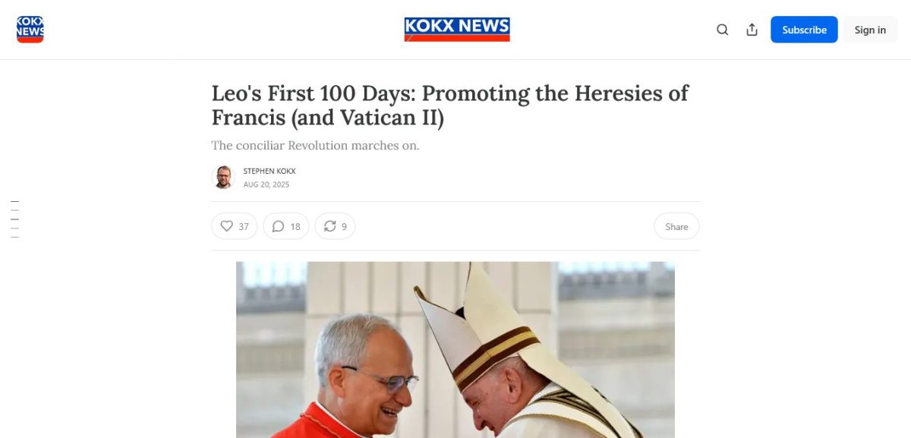Click the like count 37

click(244, 226)
